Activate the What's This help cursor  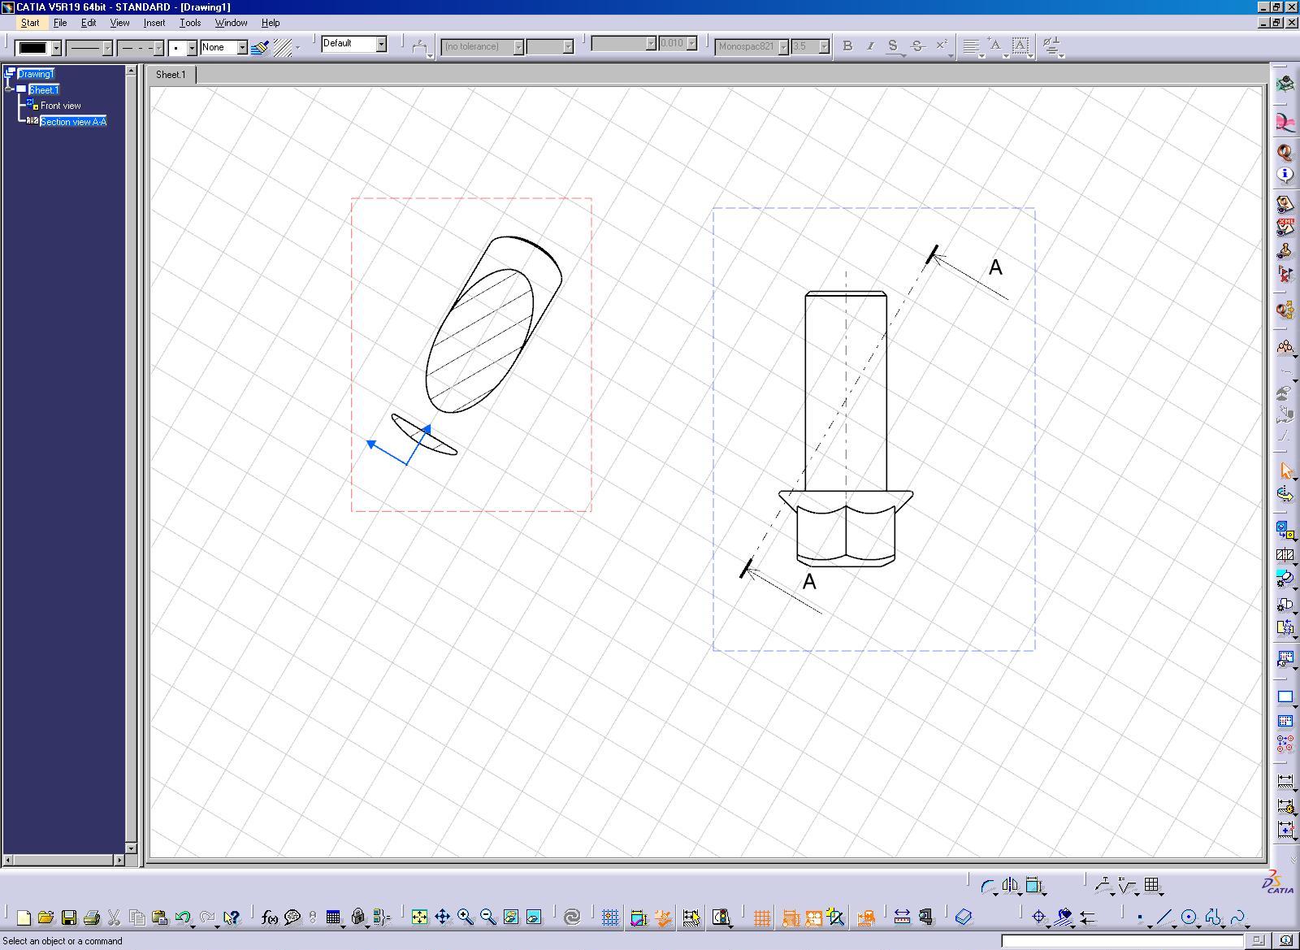[232, 917]
